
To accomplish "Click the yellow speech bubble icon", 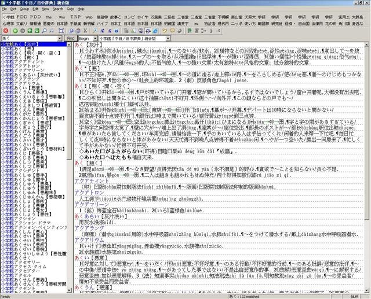I will pos(172,31).
